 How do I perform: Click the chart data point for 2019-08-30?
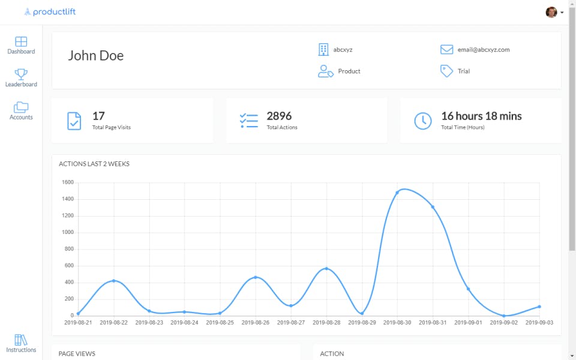(x=397, y=193)
